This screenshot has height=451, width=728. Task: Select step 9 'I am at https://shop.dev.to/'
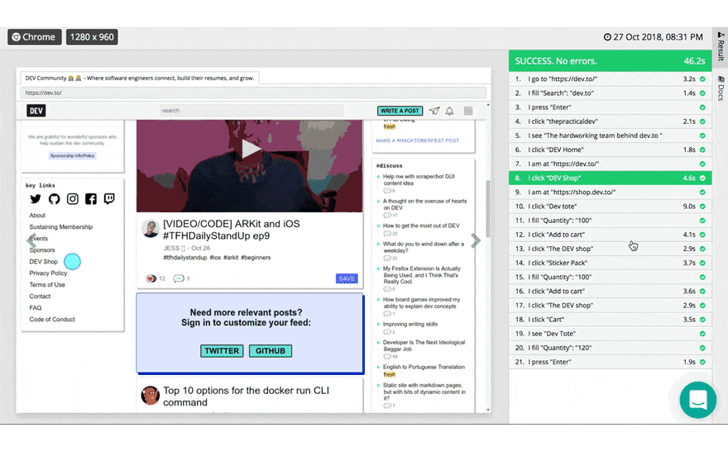click(x=610, y=192)
